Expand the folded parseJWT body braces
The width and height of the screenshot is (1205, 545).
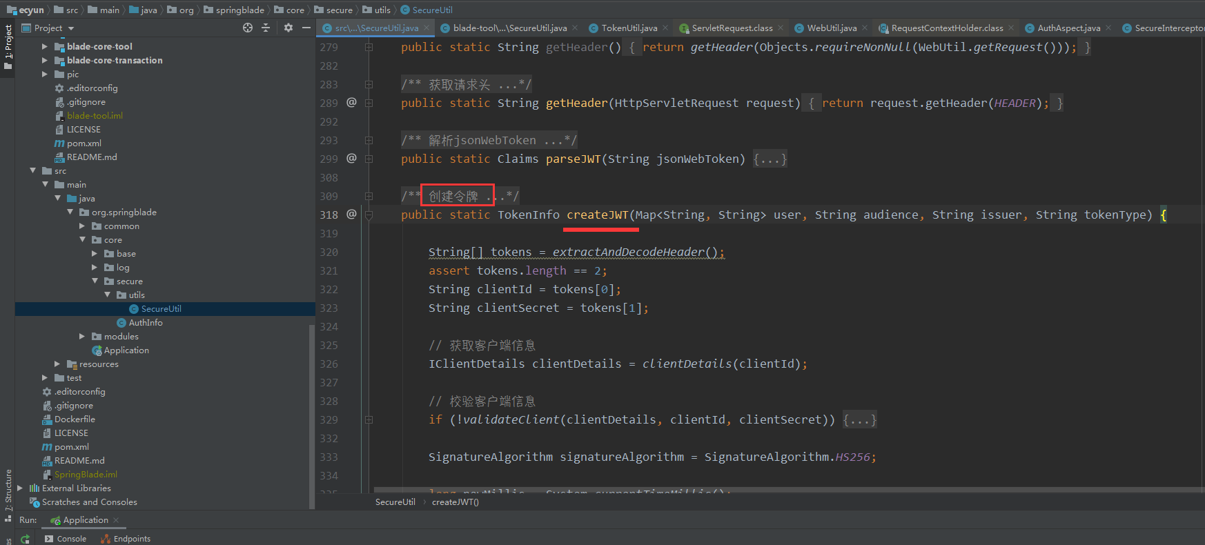pyautogui.click(x=770, y=159)
